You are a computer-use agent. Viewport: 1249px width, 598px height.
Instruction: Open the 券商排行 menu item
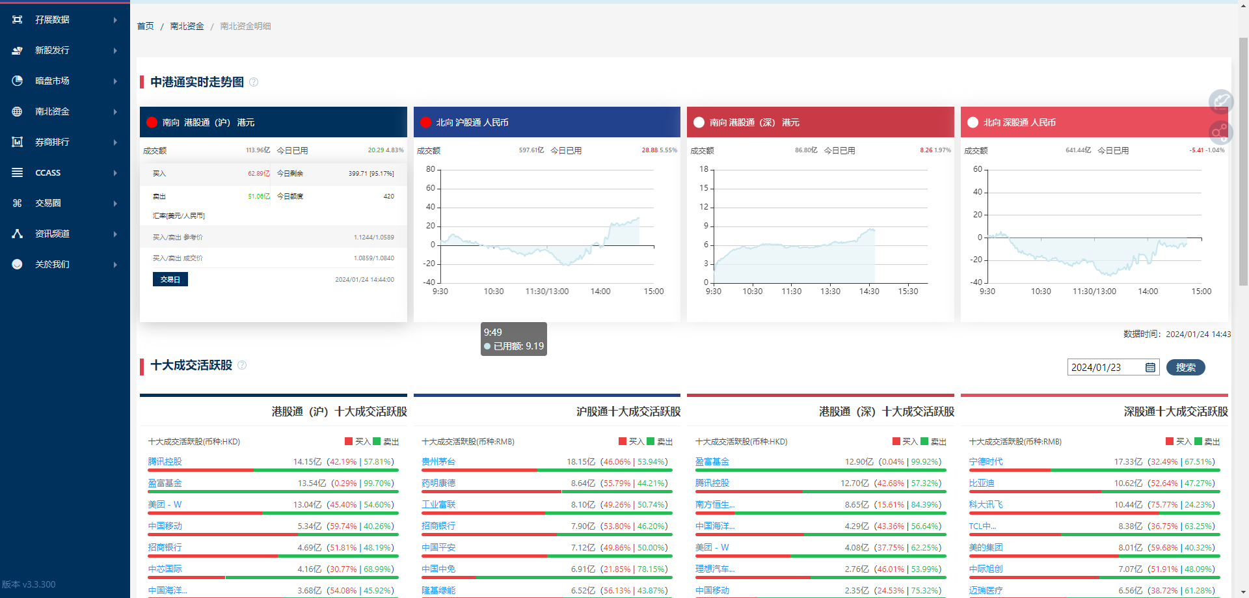click(65, 142)
